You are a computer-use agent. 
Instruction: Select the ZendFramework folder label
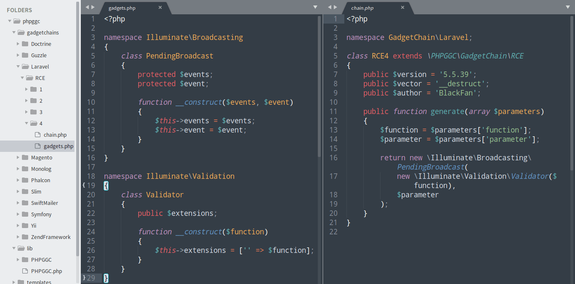point(51,237)
